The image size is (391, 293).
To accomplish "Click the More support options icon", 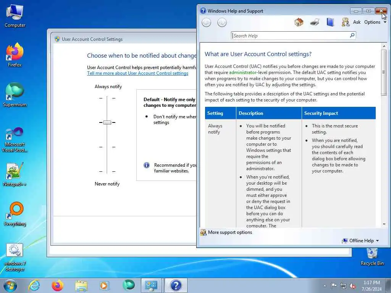I will 203,232.
